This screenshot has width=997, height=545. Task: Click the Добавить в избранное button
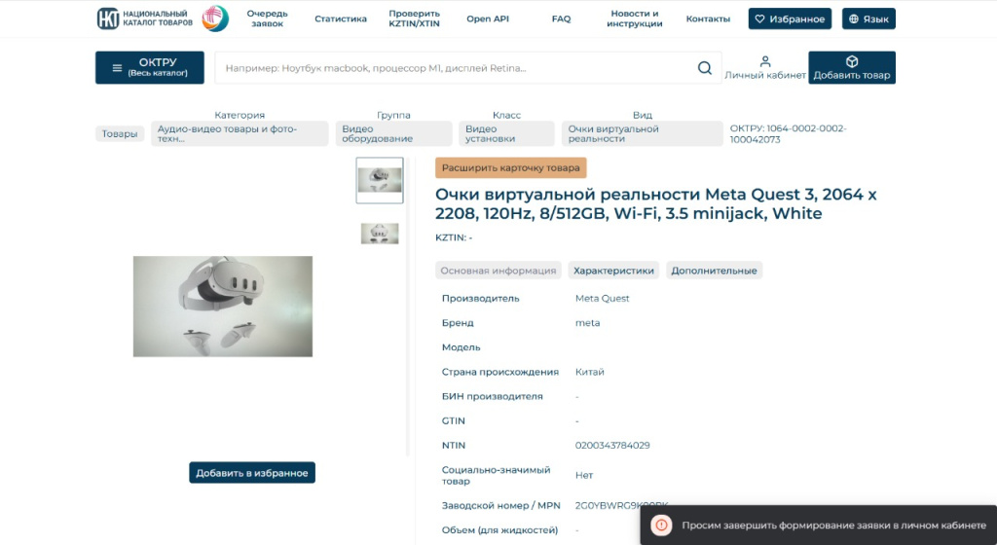tap(252, 473)
